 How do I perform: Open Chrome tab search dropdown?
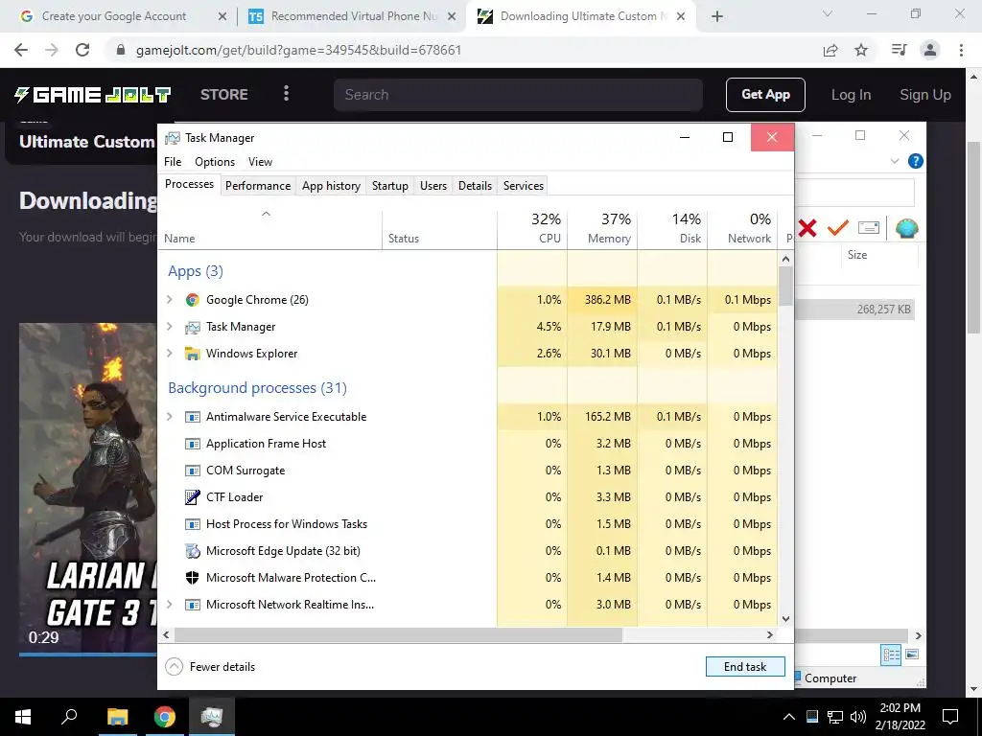[x=828, y=14]
